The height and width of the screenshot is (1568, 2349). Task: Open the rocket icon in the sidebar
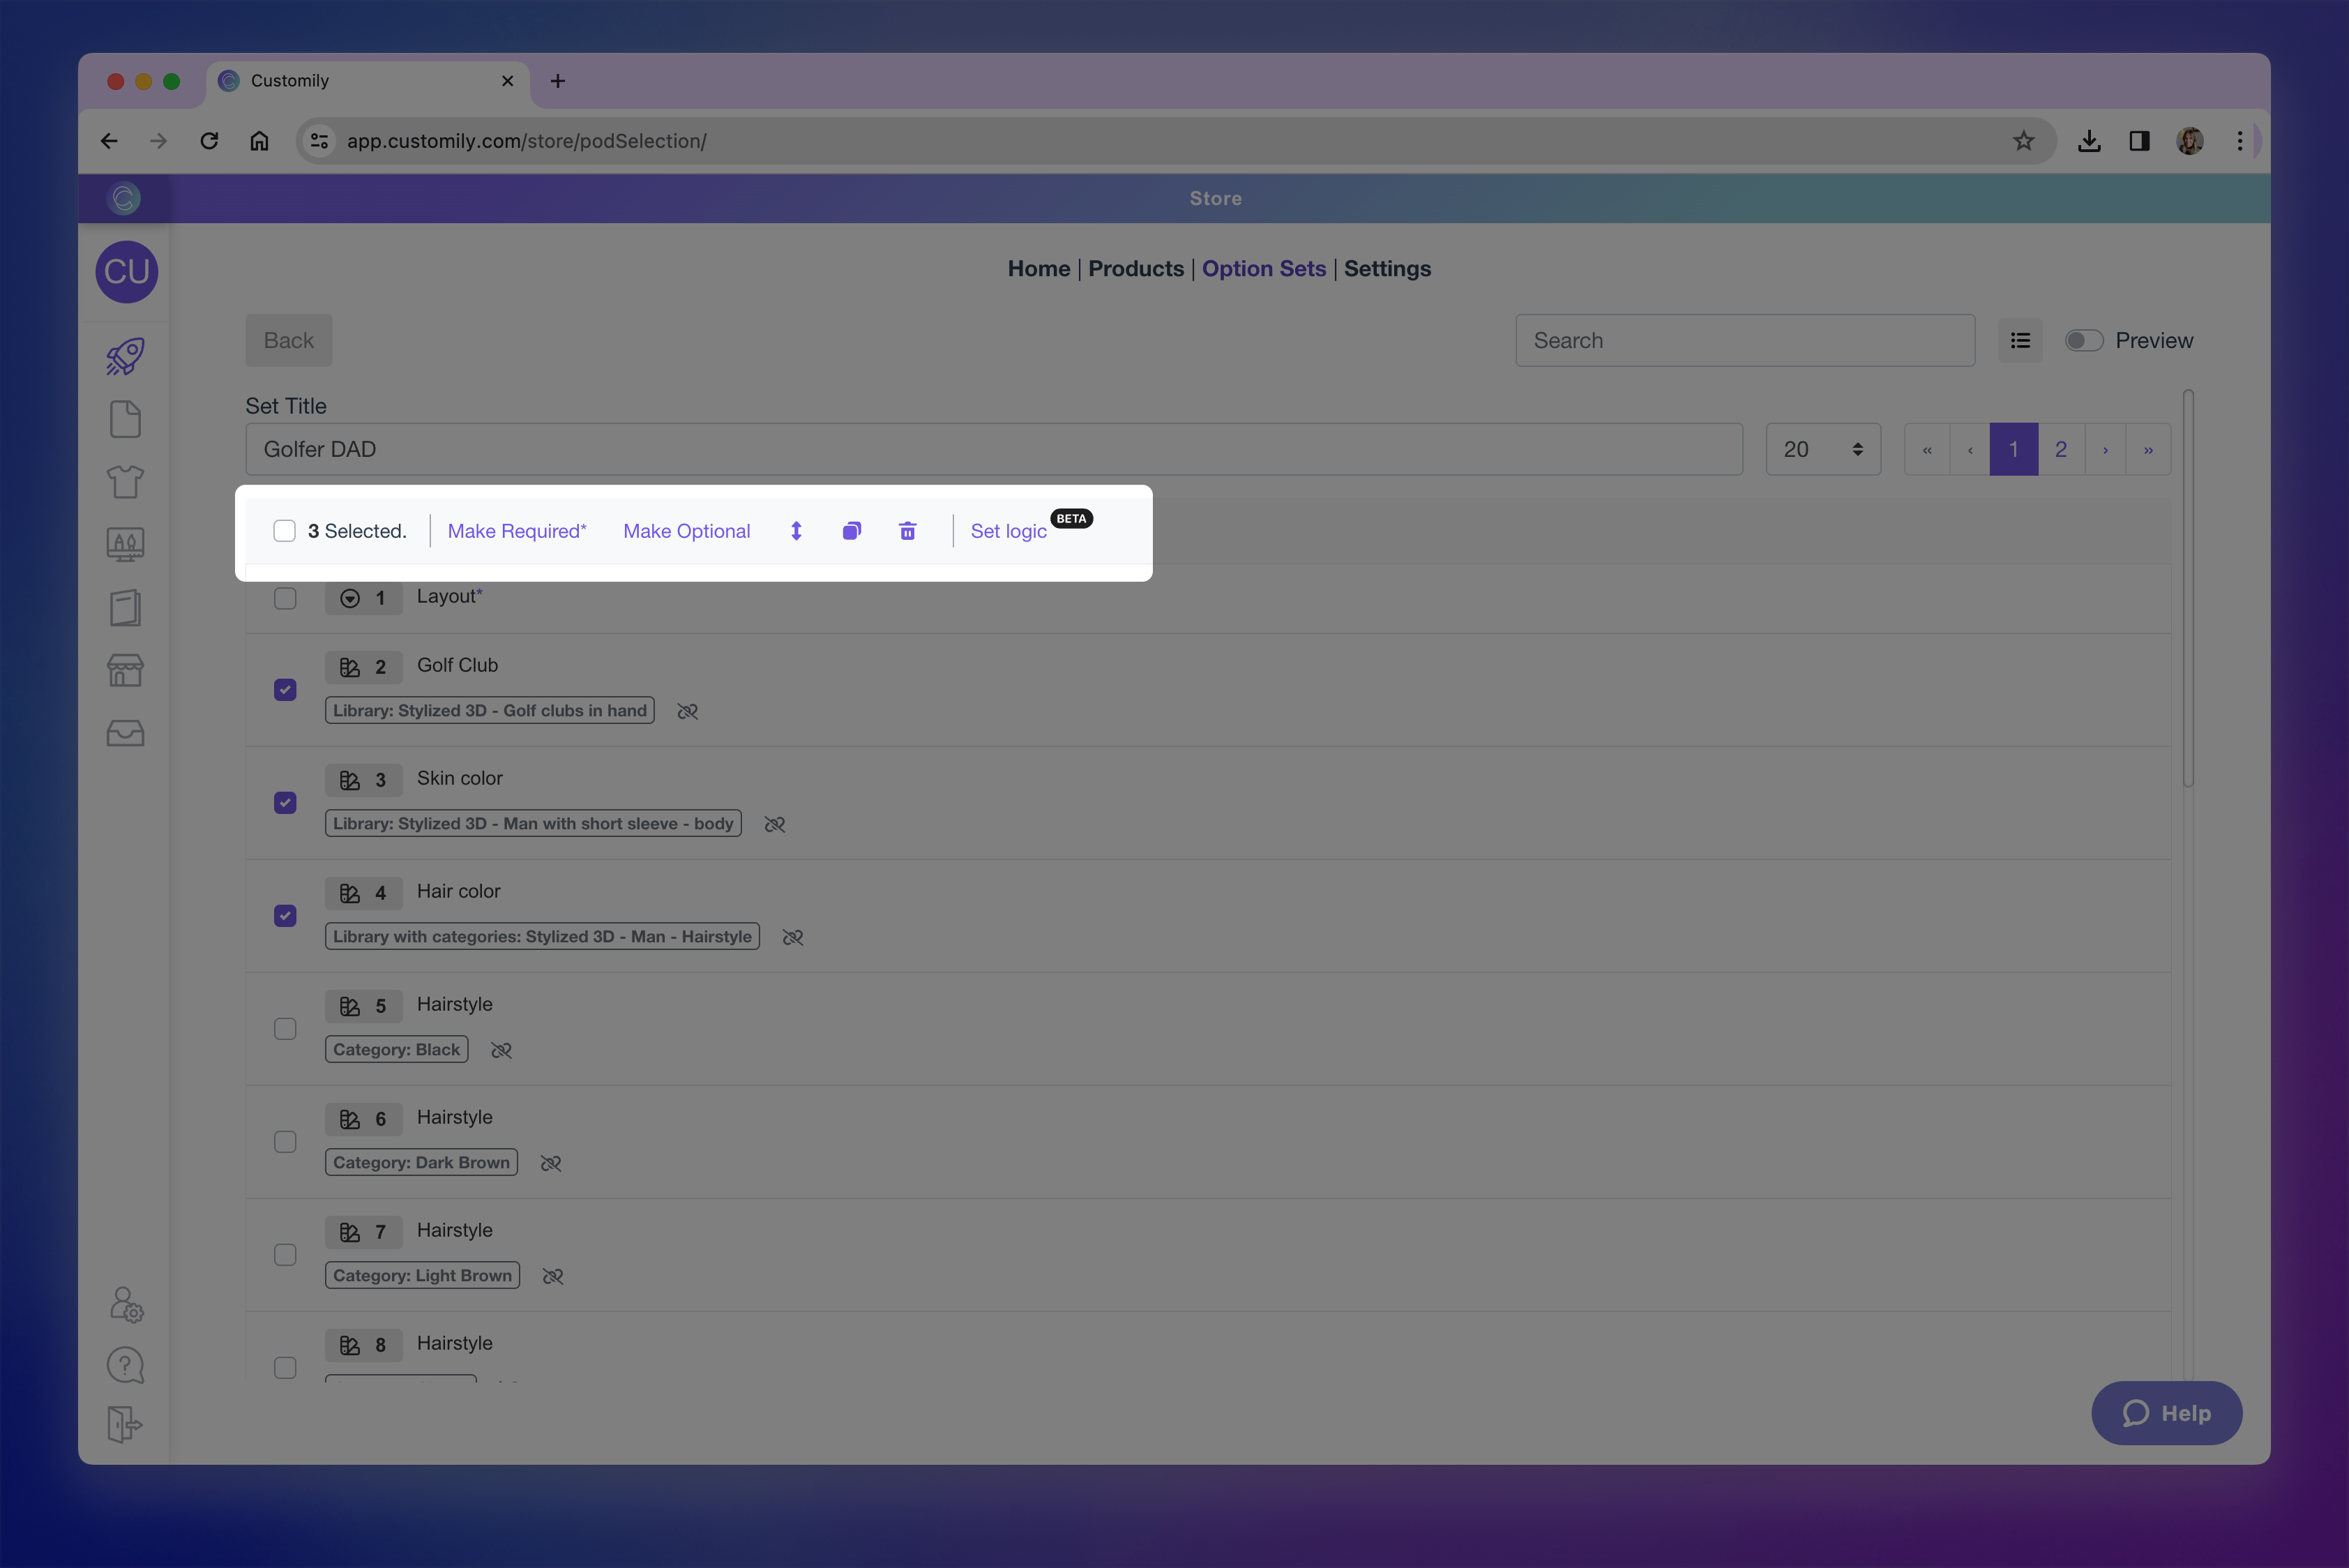(x=125, y=357)
